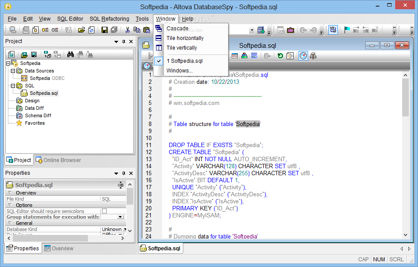The height and width of the screenshot is (267, 418).
Task: Toggle the checked '1 Softpedia.sql' window entry
Action: (191, 61)
